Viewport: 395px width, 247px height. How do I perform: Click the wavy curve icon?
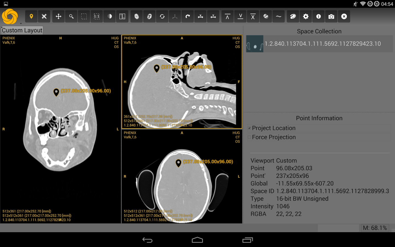(x=279, y=16)
